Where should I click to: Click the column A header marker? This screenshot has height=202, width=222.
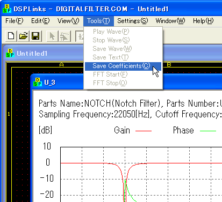[x=61, y=64]
